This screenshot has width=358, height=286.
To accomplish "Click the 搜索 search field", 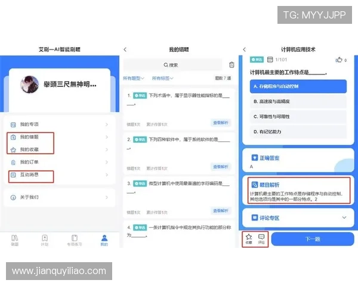I will coord(172,65).
